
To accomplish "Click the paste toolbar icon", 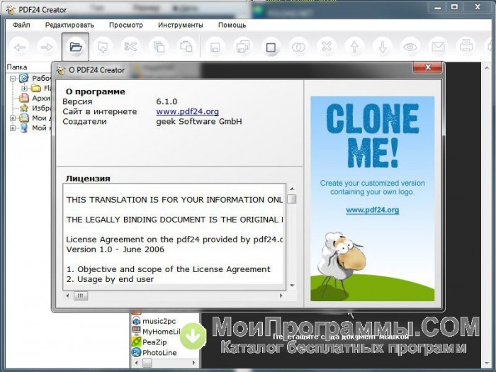I will 186,47.
